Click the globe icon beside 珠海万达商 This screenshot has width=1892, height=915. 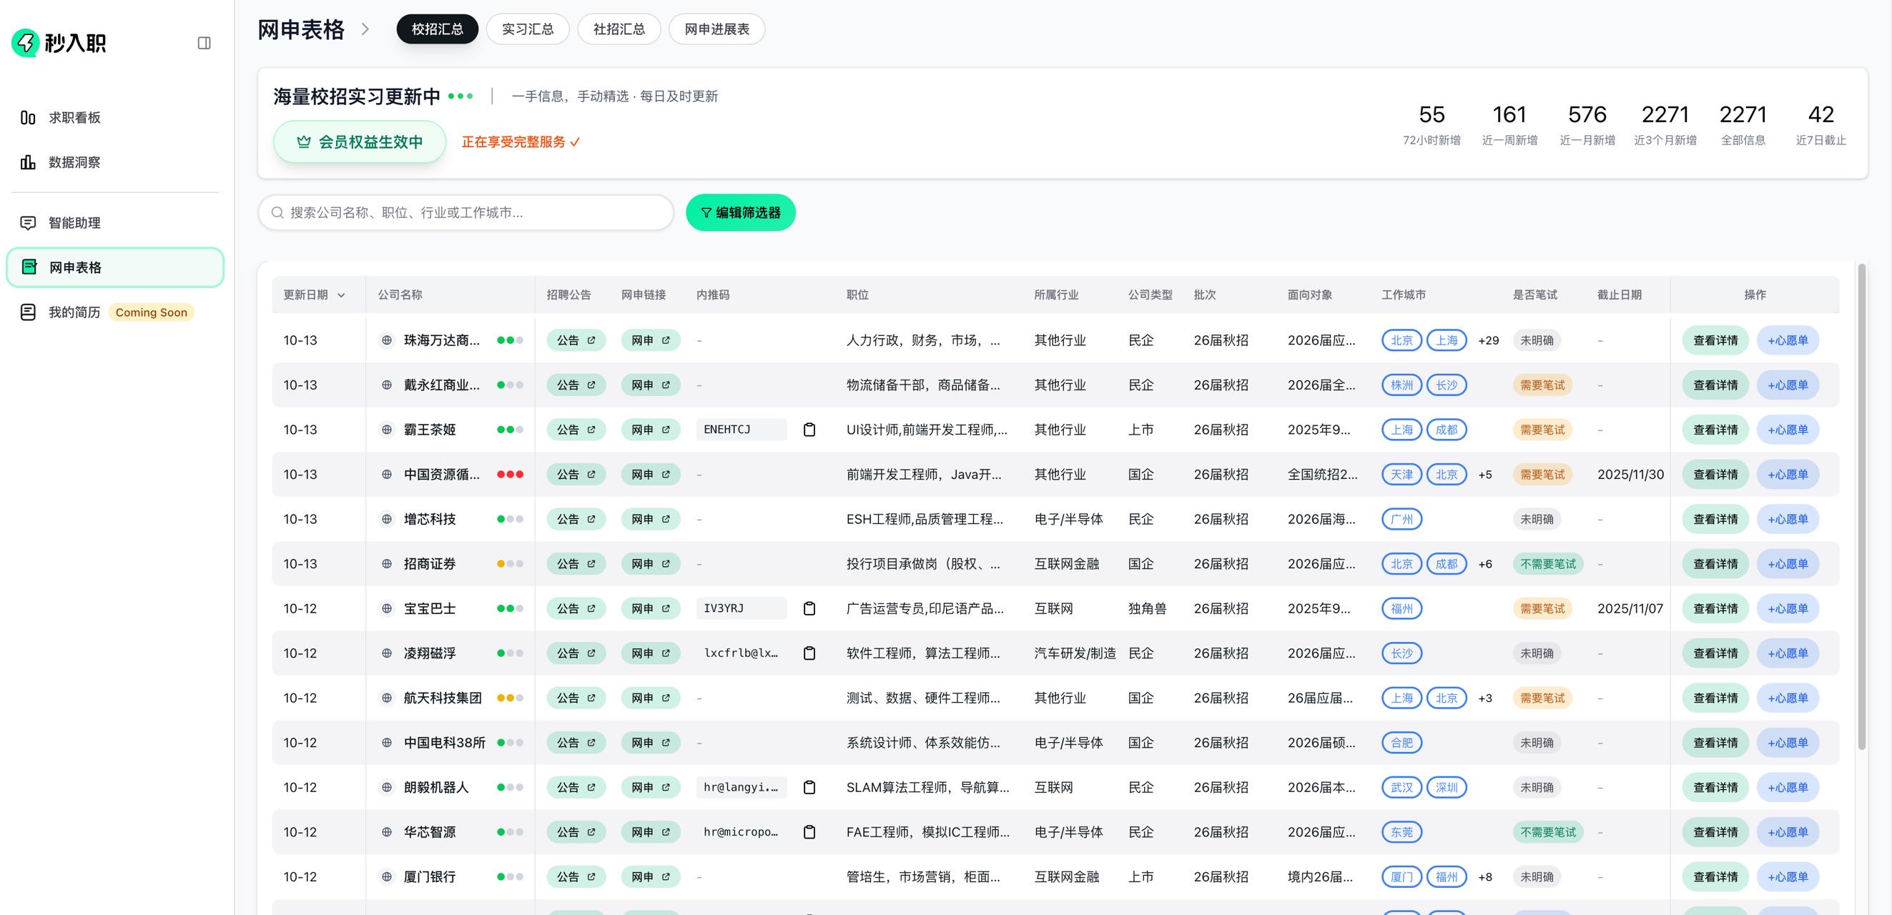(x=386, y=340)
